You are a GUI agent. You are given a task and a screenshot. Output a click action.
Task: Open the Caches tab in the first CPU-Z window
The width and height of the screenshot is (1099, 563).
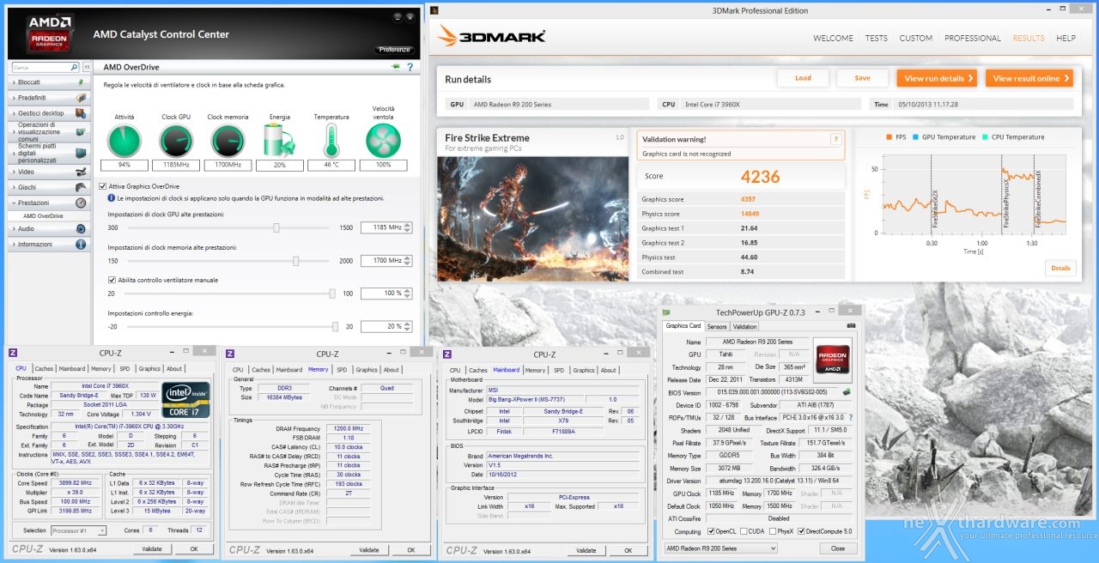tap(44, 369)
